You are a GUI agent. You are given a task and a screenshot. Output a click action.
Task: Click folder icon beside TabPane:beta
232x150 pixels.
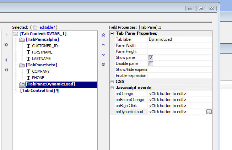point(22,65)
